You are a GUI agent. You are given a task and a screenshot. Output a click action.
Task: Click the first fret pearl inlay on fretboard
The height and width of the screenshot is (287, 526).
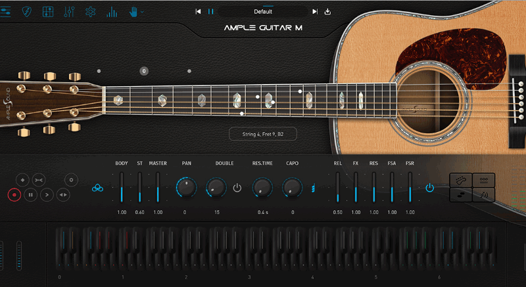(x=118, y=100)
